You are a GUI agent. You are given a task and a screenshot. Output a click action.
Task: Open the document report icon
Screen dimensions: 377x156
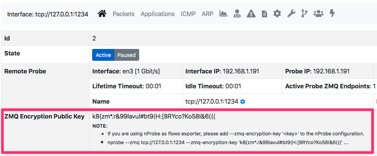click(x=265, y=14)
